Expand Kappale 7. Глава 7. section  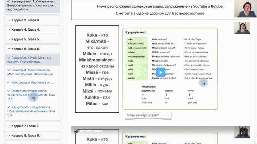click(x=33, y=126)
